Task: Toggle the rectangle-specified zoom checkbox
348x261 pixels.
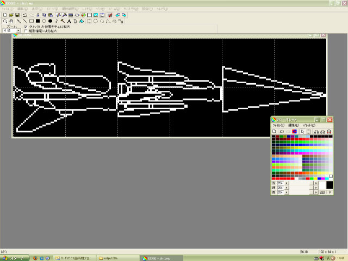Action: tap(26, 31)
